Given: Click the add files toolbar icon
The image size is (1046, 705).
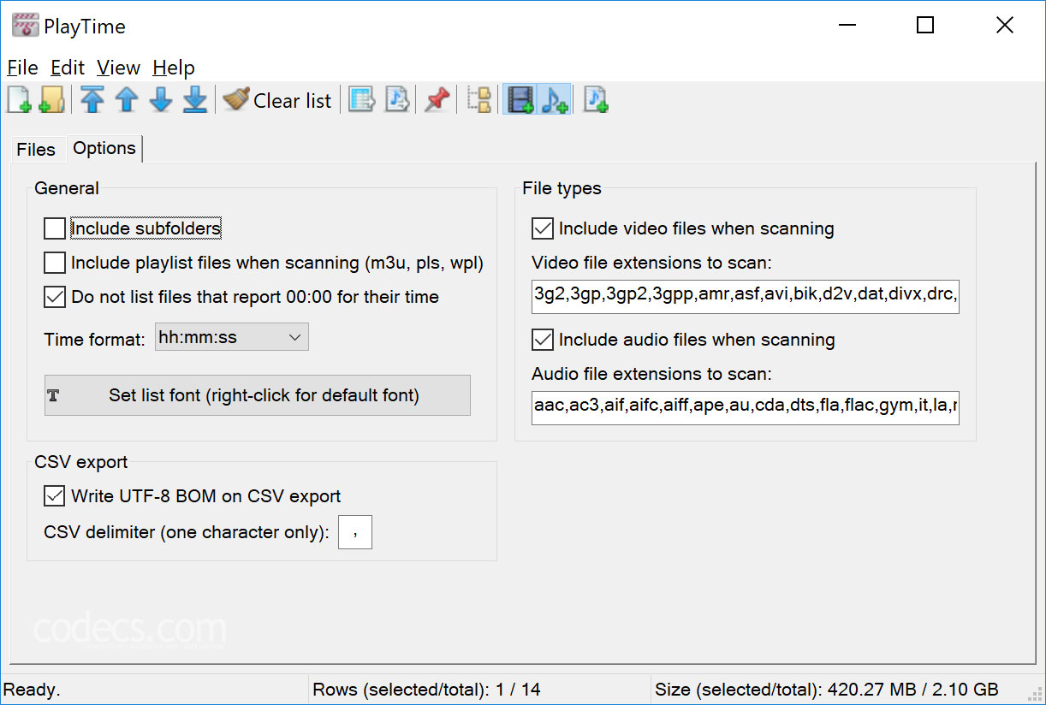Looking at the screenshot, I should (19, 100).
